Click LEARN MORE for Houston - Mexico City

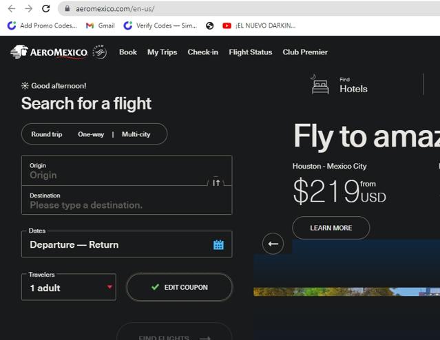(x=331, y=228)
